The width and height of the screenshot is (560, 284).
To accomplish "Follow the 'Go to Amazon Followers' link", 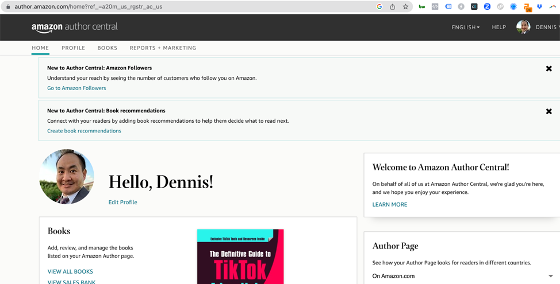I will [76, 88].
